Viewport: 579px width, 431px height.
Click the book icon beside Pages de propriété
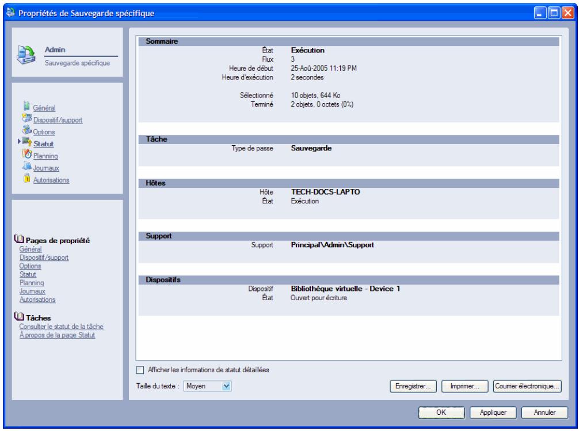tap(19, 239)
